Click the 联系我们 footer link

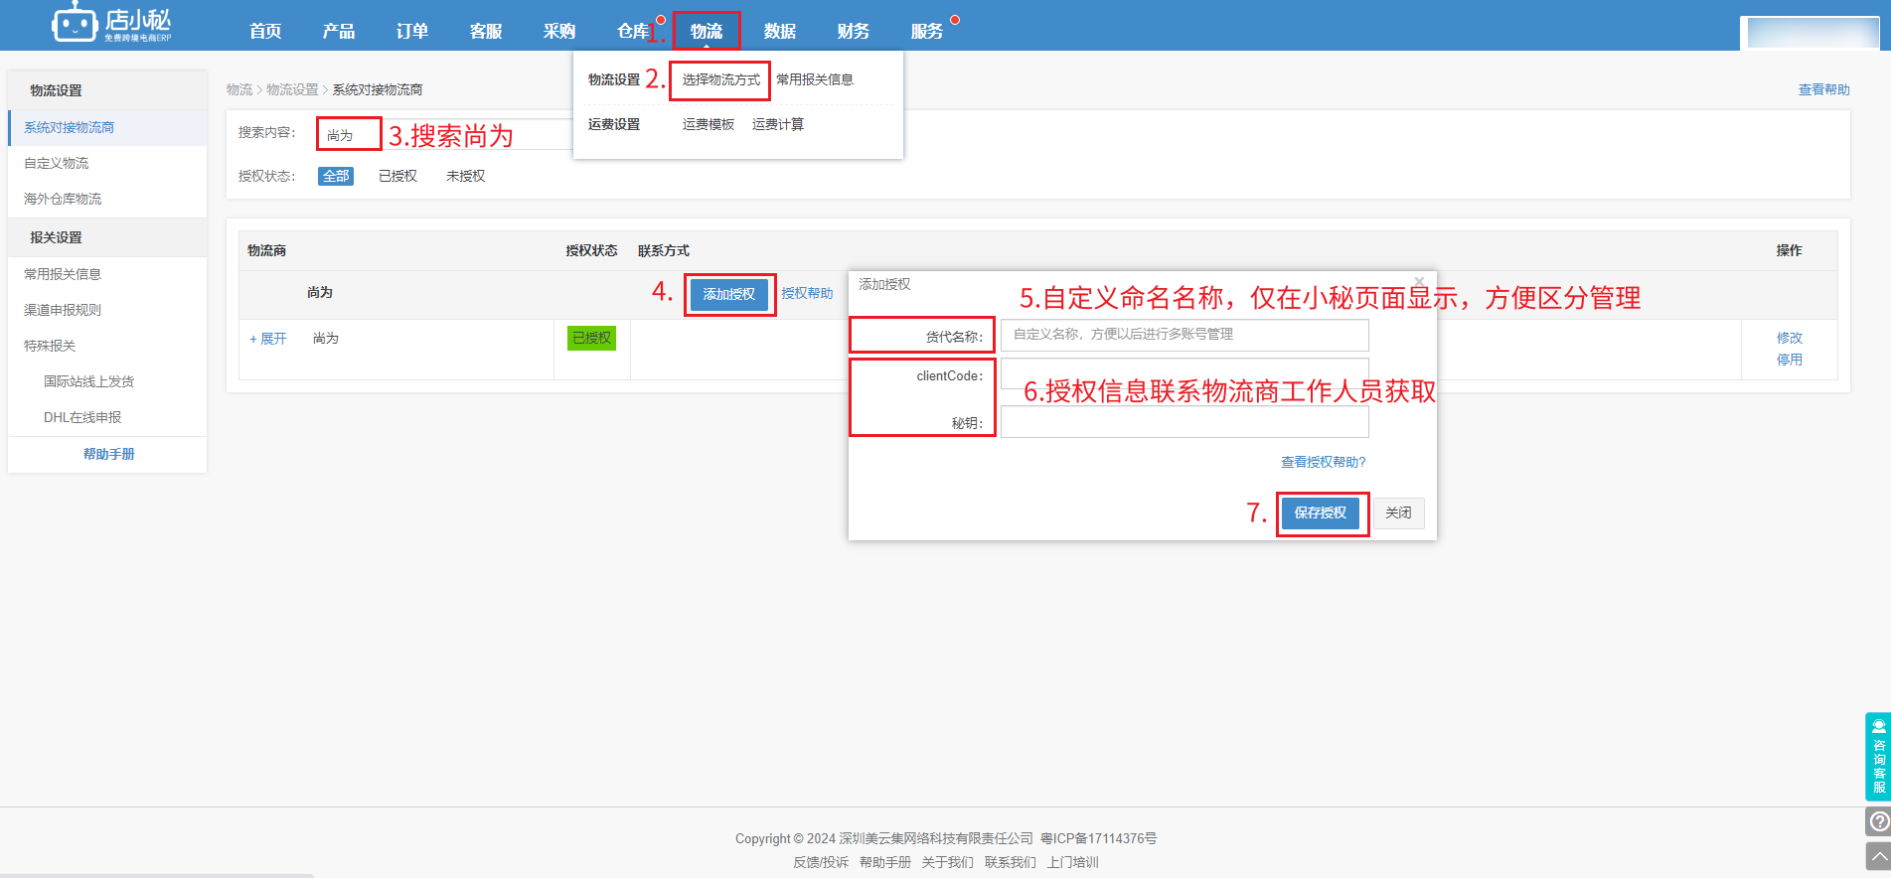1010,862
